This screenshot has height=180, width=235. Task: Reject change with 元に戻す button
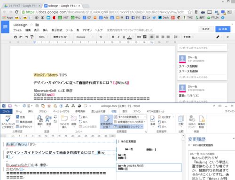coord(166,117)
